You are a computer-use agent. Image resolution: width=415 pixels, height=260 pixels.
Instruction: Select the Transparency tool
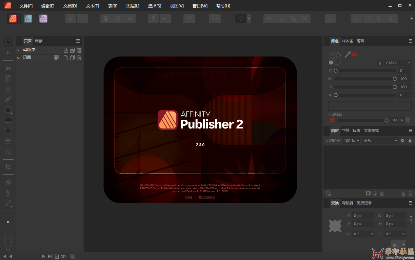point(8,193)
